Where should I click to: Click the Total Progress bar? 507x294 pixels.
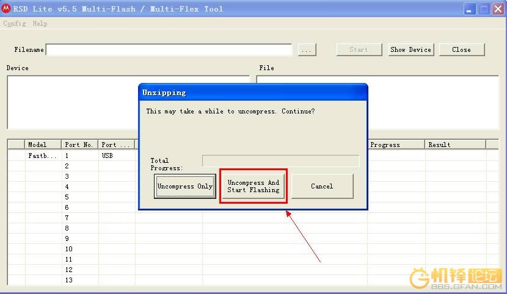[x=280, y=161]
